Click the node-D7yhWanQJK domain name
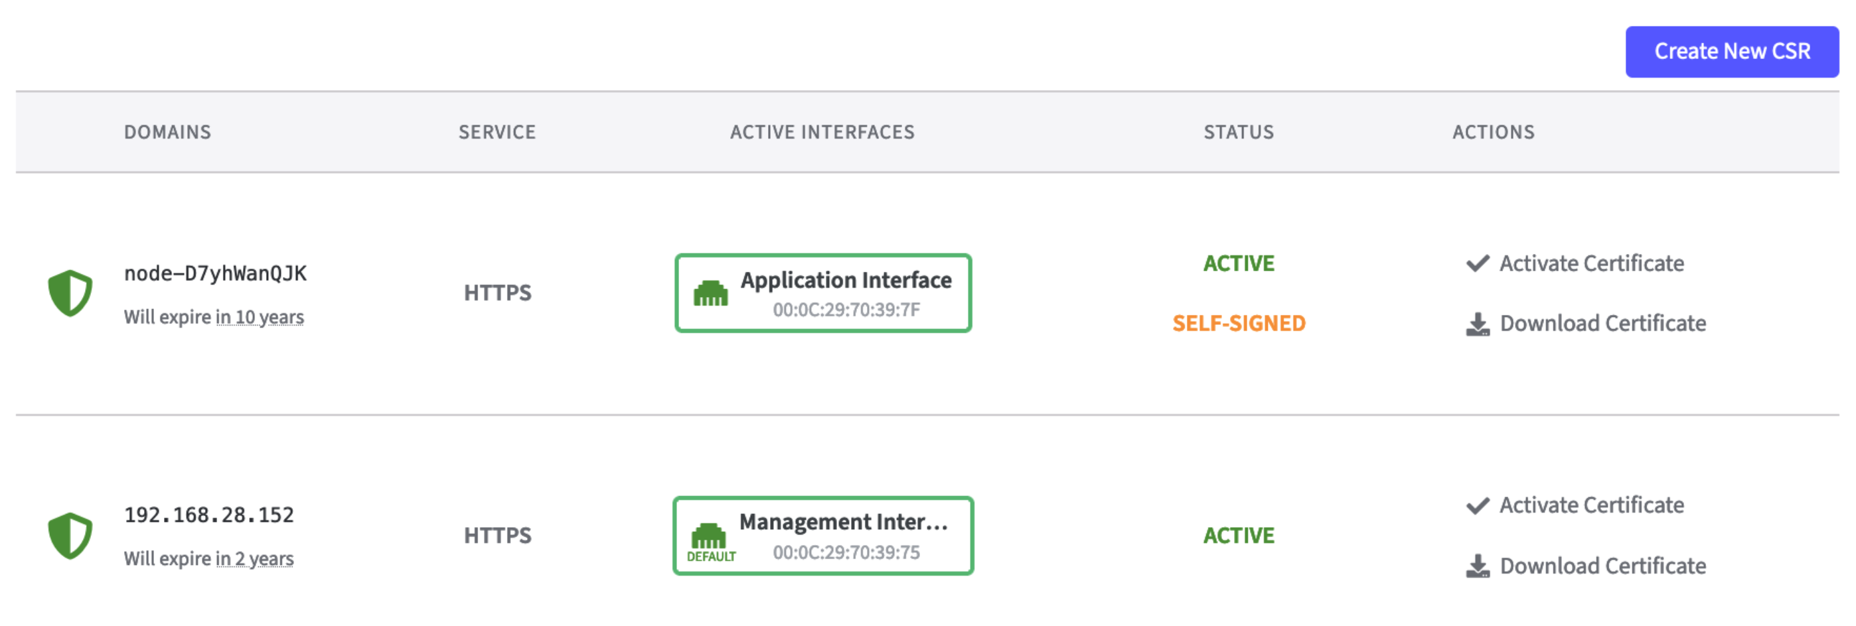 point(214,273)
